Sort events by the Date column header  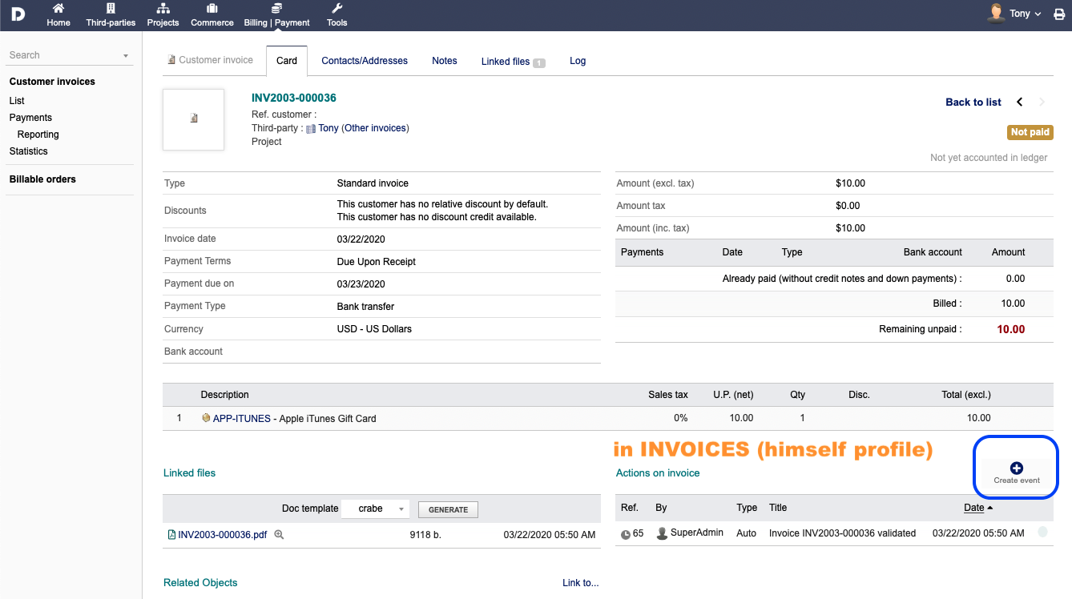(974, 508)
